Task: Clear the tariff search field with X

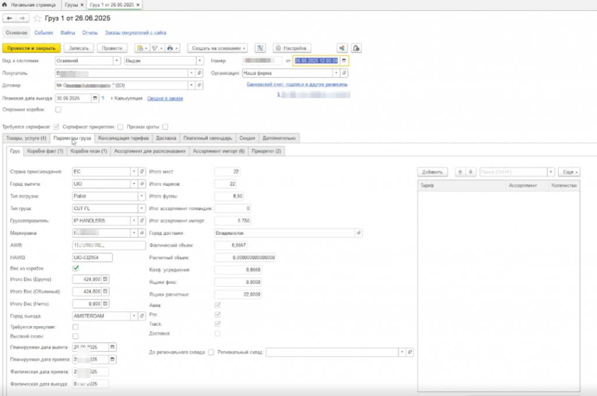Action: coord(550,172)
